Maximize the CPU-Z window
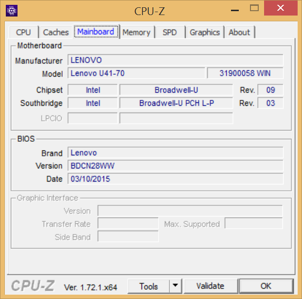 254,8
